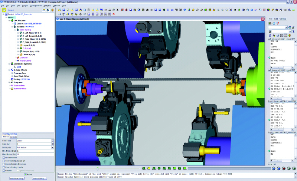Click the Single Step green button
Viewport: 297px width, 181px height.
289,168
